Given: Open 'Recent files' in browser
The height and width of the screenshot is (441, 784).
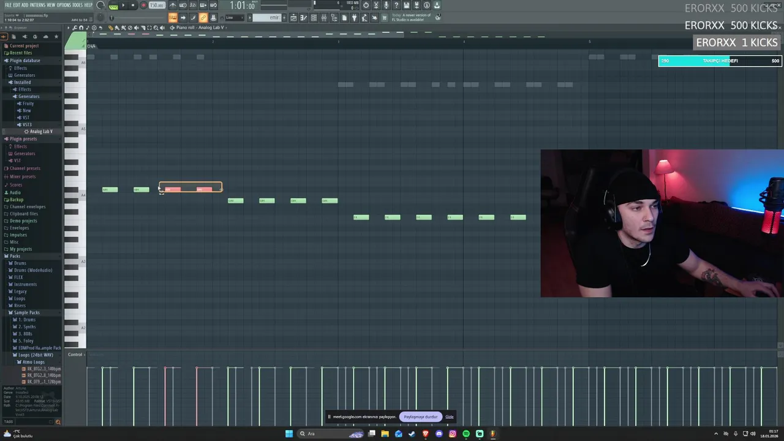Looking at the screenshot, I should 20,53.
